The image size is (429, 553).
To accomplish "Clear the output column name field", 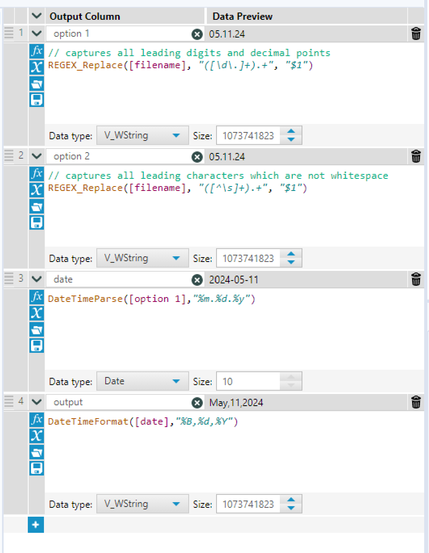I will [197, 402].
